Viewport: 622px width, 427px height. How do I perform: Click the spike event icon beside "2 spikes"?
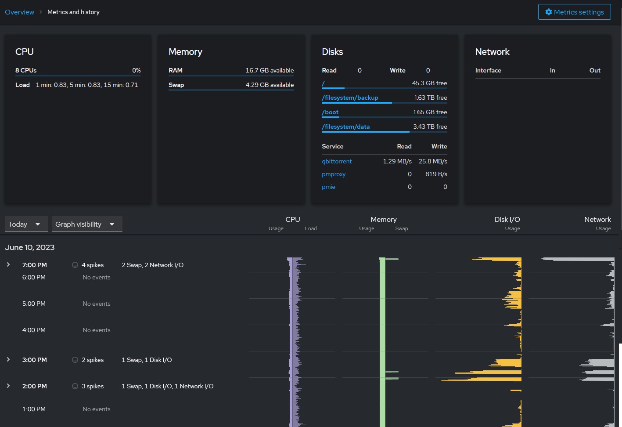click(75, 360)
